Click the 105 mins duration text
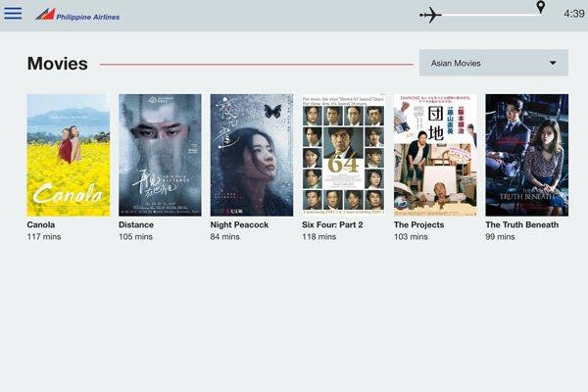The image size is (588, 392). (136, 237)
